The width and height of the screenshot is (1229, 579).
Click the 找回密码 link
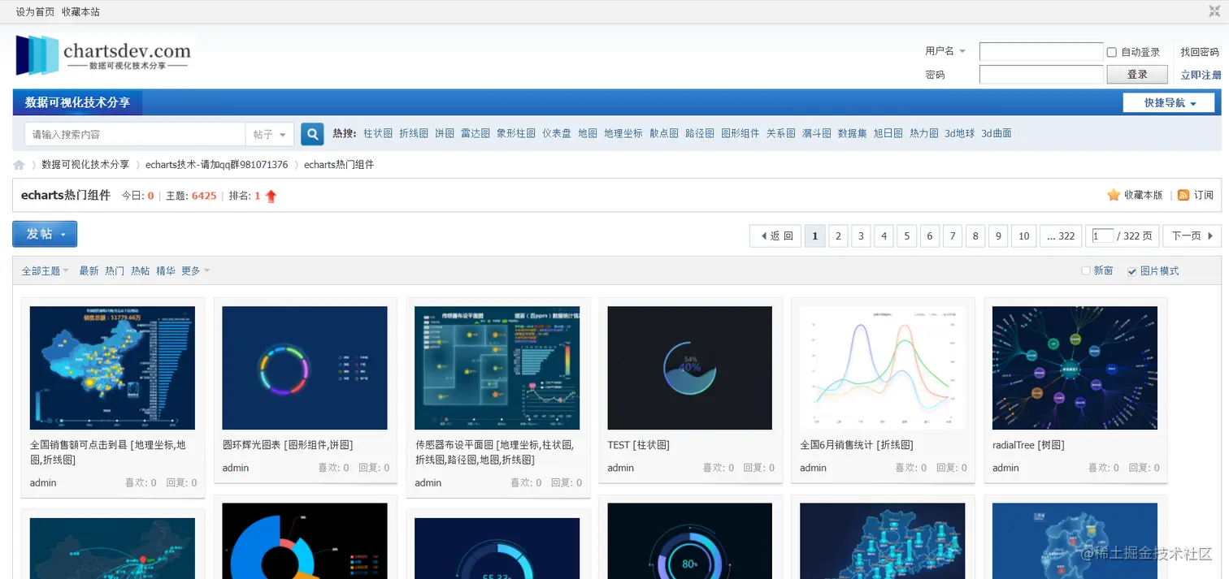click(1200, 52)
